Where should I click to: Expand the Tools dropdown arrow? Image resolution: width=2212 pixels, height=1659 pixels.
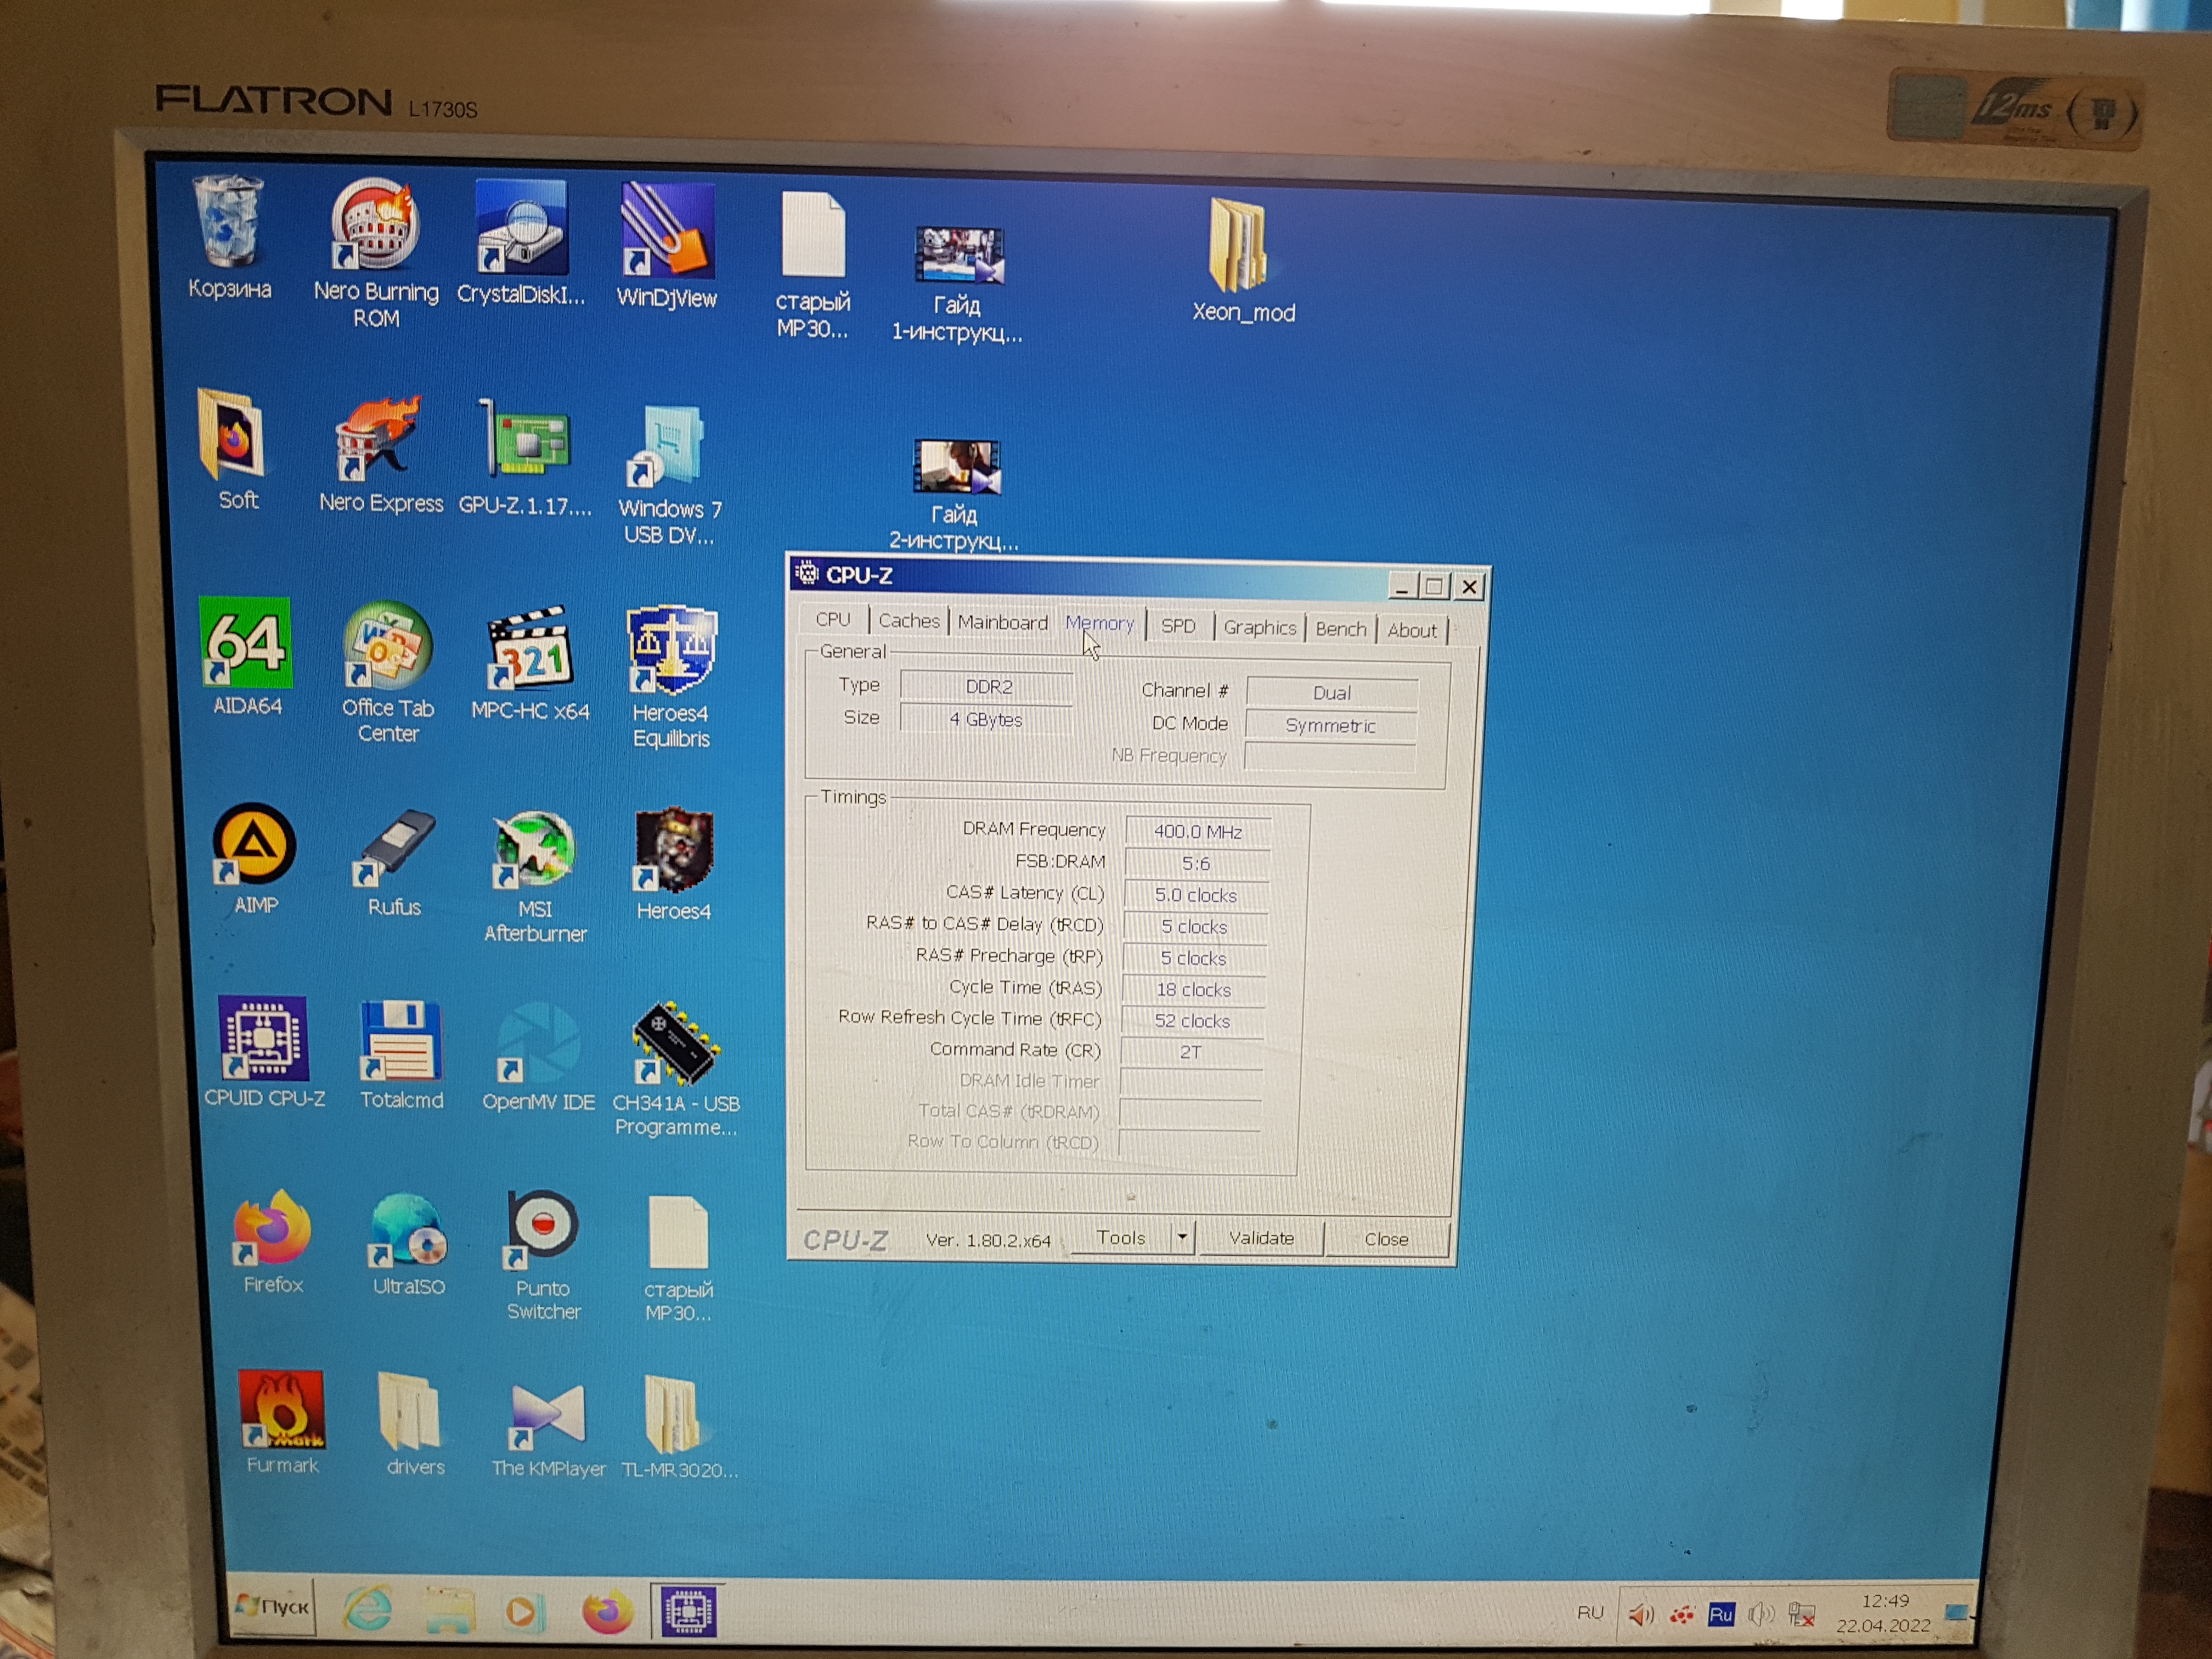pos(1182,1238)
